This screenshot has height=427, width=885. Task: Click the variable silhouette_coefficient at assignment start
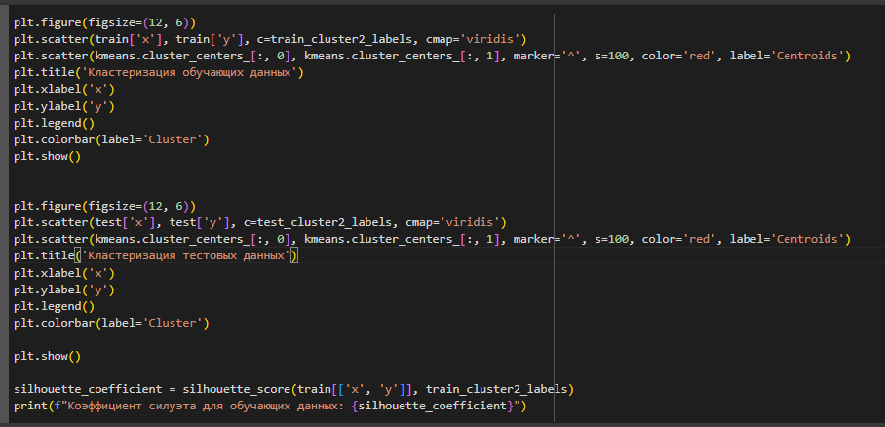tap(88, 390)
